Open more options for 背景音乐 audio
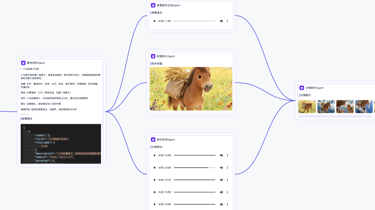The width and height of the screenshot is (375, 210). click(x=227, y=21)
